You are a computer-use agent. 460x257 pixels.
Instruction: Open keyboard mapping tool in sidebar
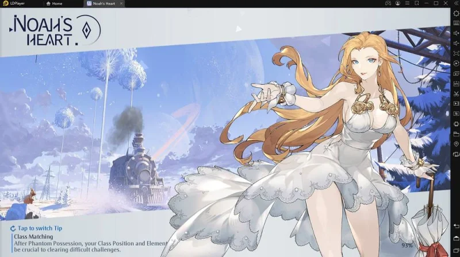point(456,23)
